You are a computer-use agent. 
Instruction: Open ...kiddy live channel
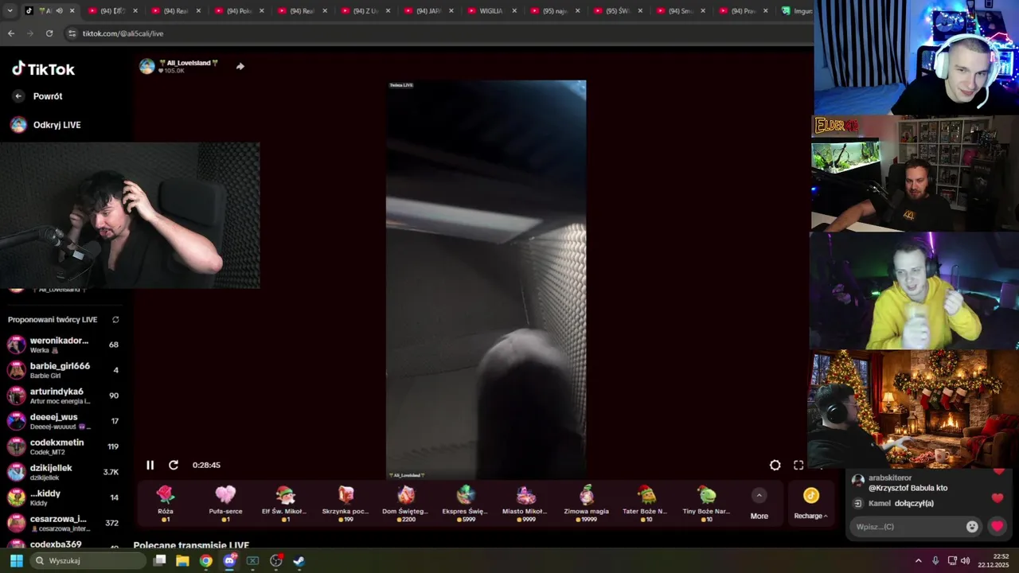pos(64,497)
